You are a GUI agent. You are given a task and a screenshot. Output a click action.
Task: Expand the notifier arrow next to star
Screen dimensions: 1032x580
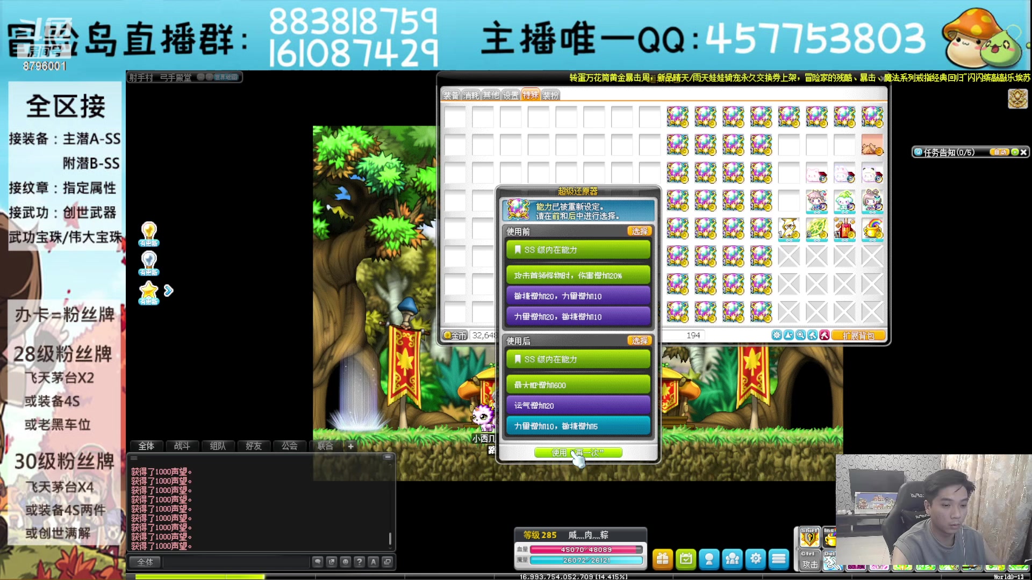coord(169,291)
